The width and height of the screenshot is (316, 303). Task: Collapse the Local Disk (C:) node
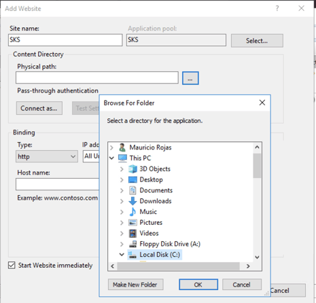tap(122, 255)
